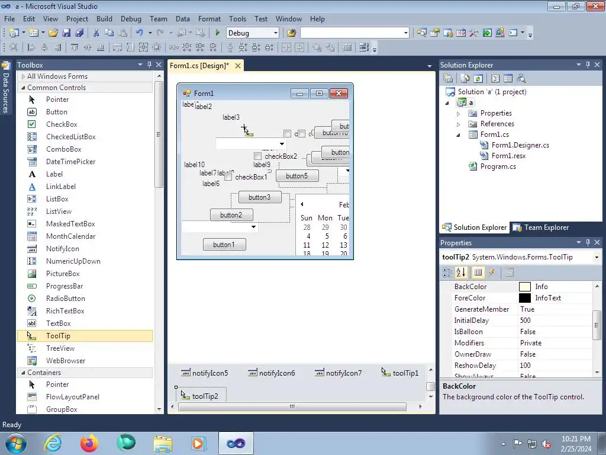Screen dimensions: 606x455
Task: Click the Windows Start orb
Action: 15,443
